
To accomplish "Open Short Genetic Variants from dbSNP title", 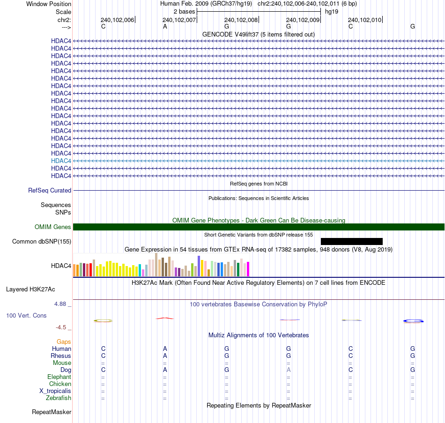I will [x=259, y=235].
